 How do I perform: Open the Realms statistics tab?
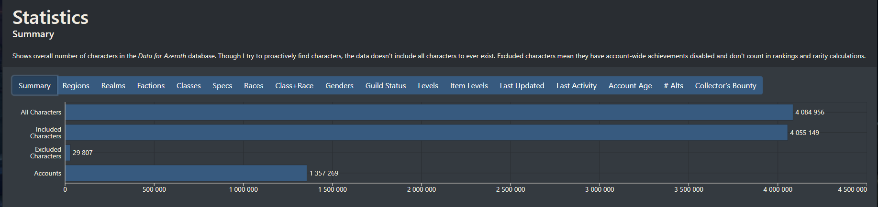coord(113,86)
